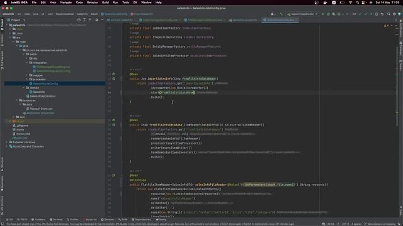Image resolution: width=403 pixels, height=226 pixels.
Task: Open the Navigate menu
Action: [66, 3]
